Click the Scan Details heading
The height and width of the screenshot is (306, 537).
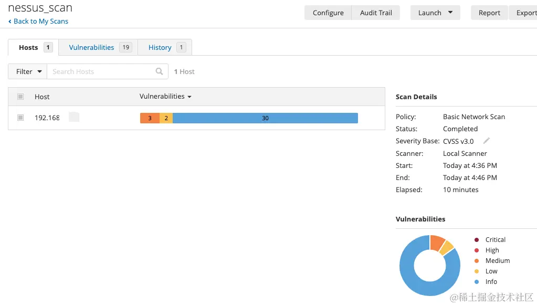(x=416, y=97)
